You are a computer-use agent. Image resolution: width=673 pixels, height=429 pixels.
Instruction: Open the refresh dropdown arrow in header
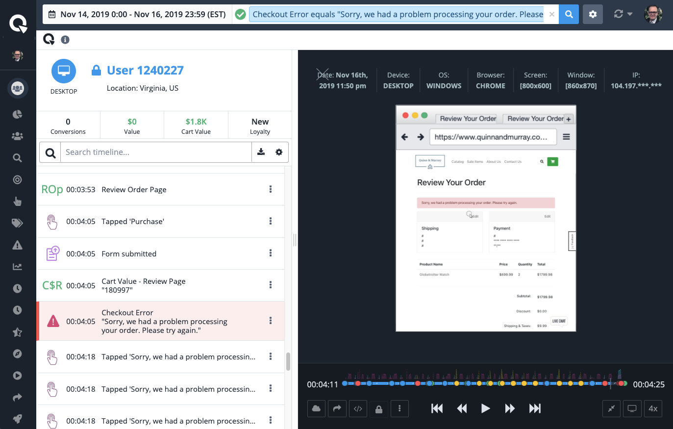coord(629,14)
